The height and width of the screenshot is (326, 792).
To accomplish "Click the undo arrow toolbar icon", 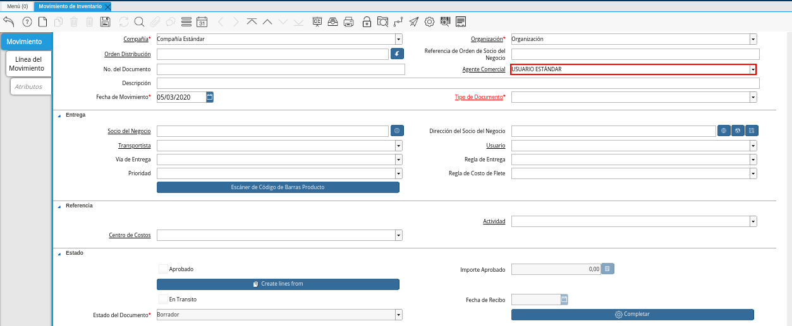I will 9,21.
